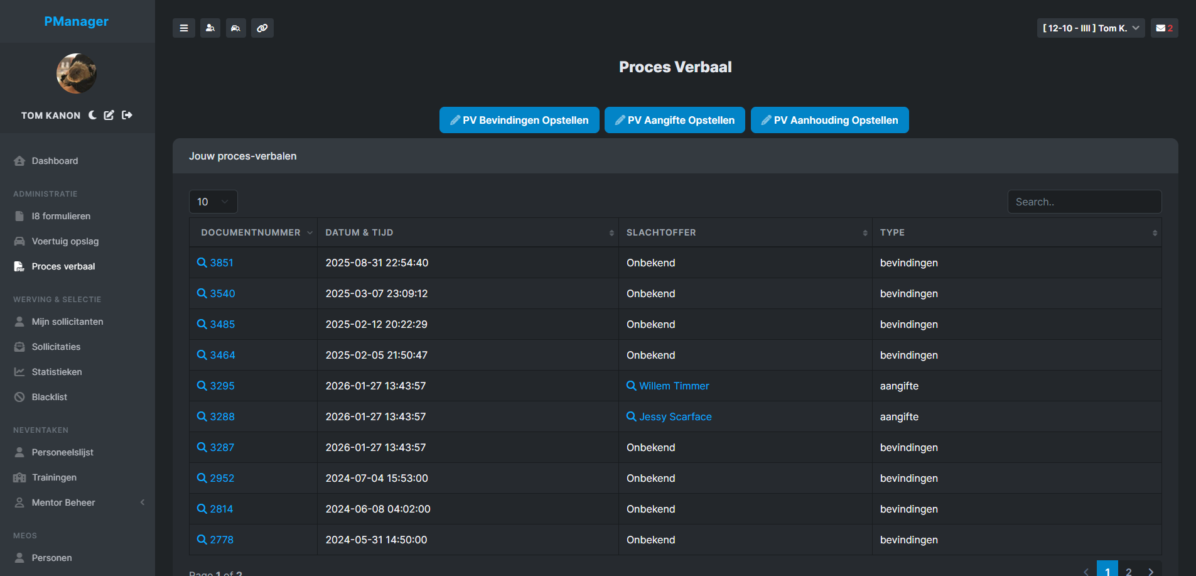Open the person search tool in the toolbar

click(x=210, y=28)
